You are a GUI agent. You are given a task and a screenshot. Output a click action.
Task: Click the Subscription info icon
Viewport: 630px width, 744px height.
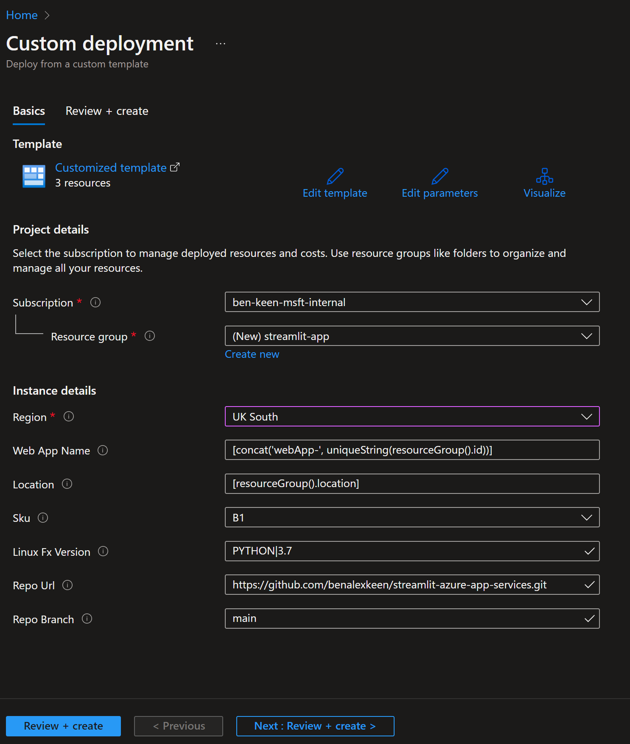coord(95,302)
